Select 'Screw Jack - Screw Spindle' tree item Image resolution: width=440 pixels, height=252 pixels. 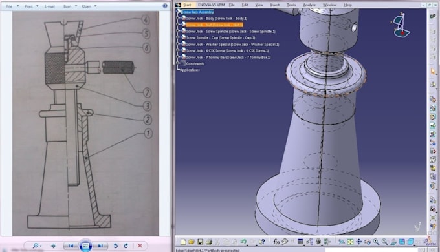click(x=230, y=32)
